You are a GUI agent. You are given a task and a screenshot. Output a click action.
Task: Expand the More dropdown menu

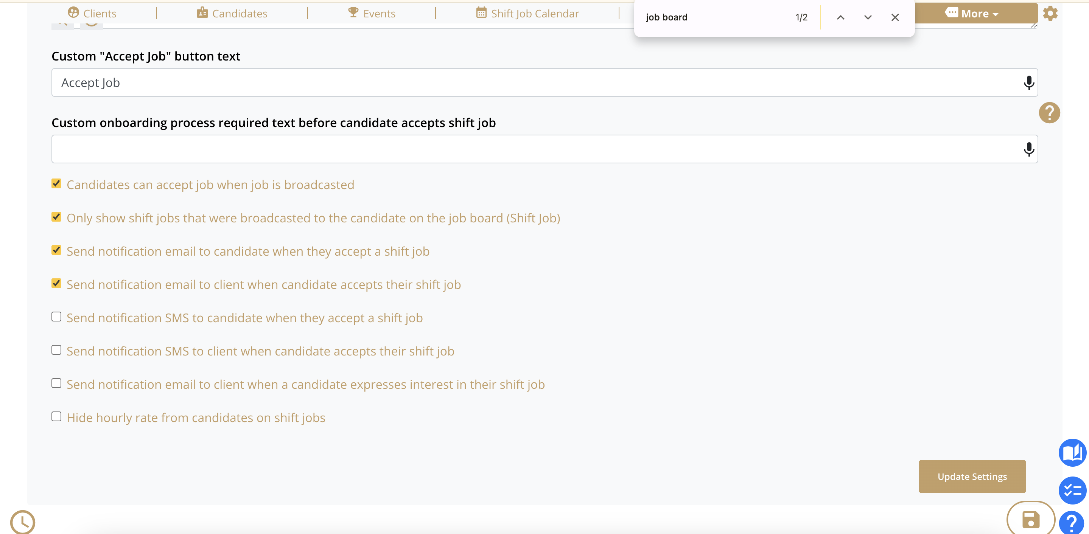pos(976,13)
